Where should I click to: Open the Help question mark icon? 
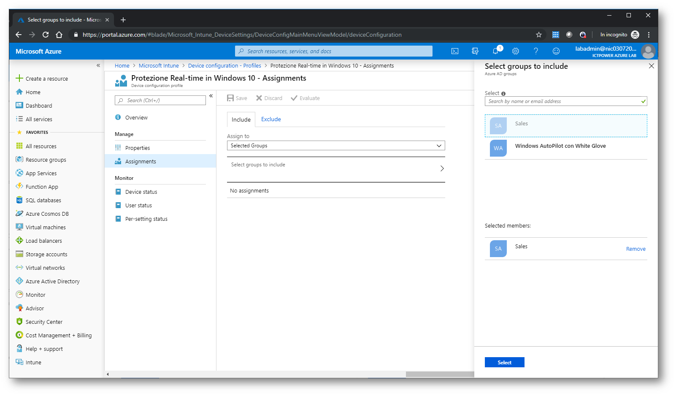(536, 51)
